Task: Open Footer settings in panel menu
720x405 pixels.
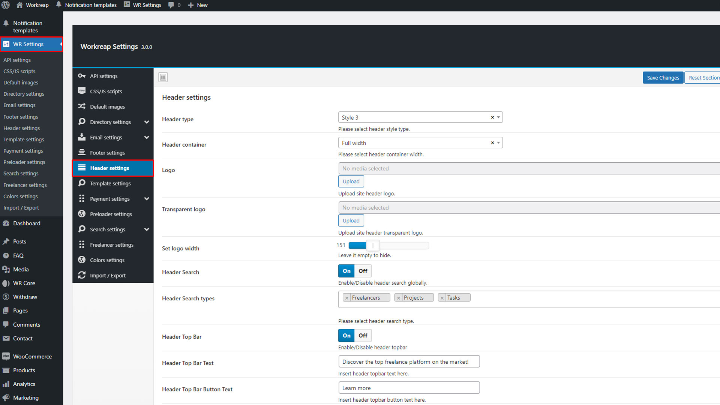Action: pos(107,153)
